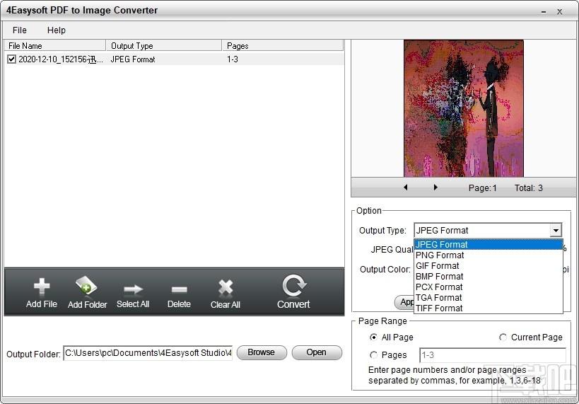The image size is (579, 404).
Task: Click the Clear All X icon
Action: coord(226,287)
